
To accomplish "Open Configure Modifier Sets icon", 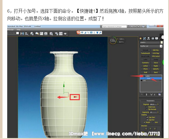I will point(160,94).
